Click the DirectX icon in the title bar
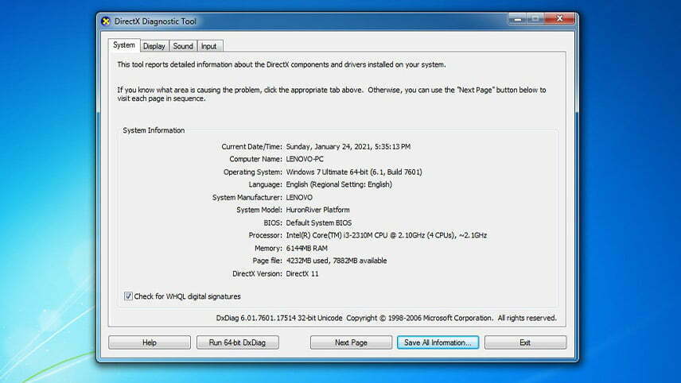This screenshot has width=681, height=383. (x=107, y=21)
